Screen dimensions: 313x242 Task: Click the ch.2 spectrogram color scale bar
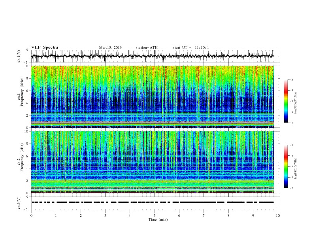(x=286, y=166)
